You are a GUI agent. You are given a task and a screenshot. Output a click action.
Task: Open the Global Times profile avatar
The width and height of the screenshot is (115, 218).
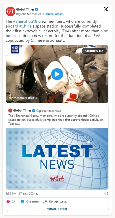[x=10, y=11]
